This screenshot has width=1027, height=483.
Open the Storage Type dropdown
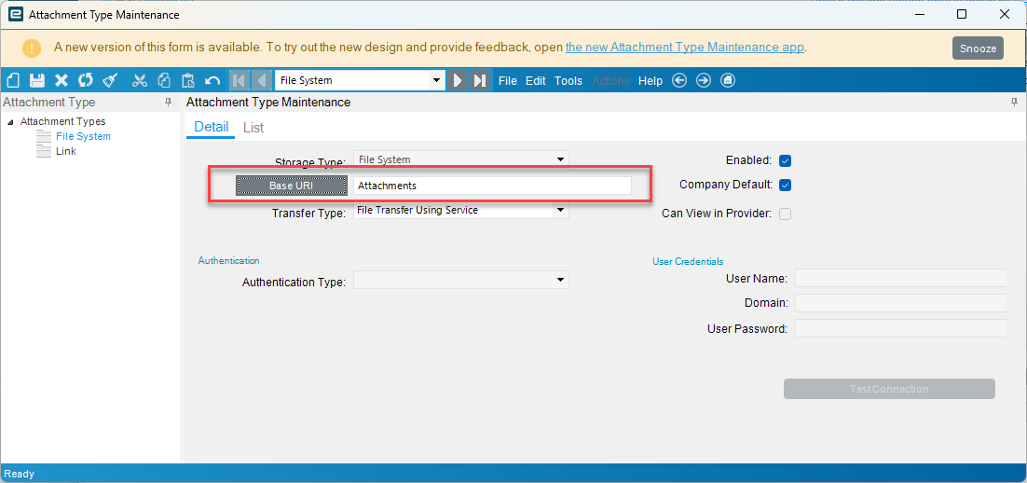point(561,159)
